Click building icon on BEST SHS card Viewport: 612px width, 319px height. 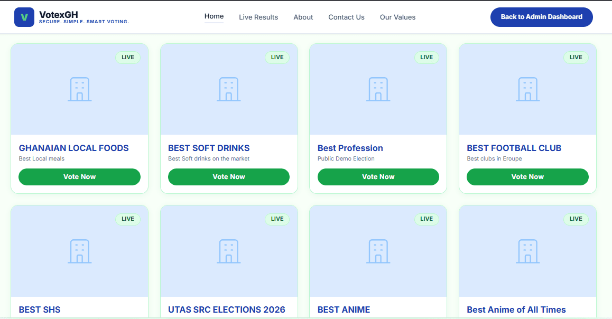click(80, 251)
